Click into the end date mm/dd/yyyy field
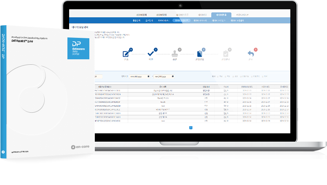The height and width of the screenshot is (185, 327). pos(164,77)
